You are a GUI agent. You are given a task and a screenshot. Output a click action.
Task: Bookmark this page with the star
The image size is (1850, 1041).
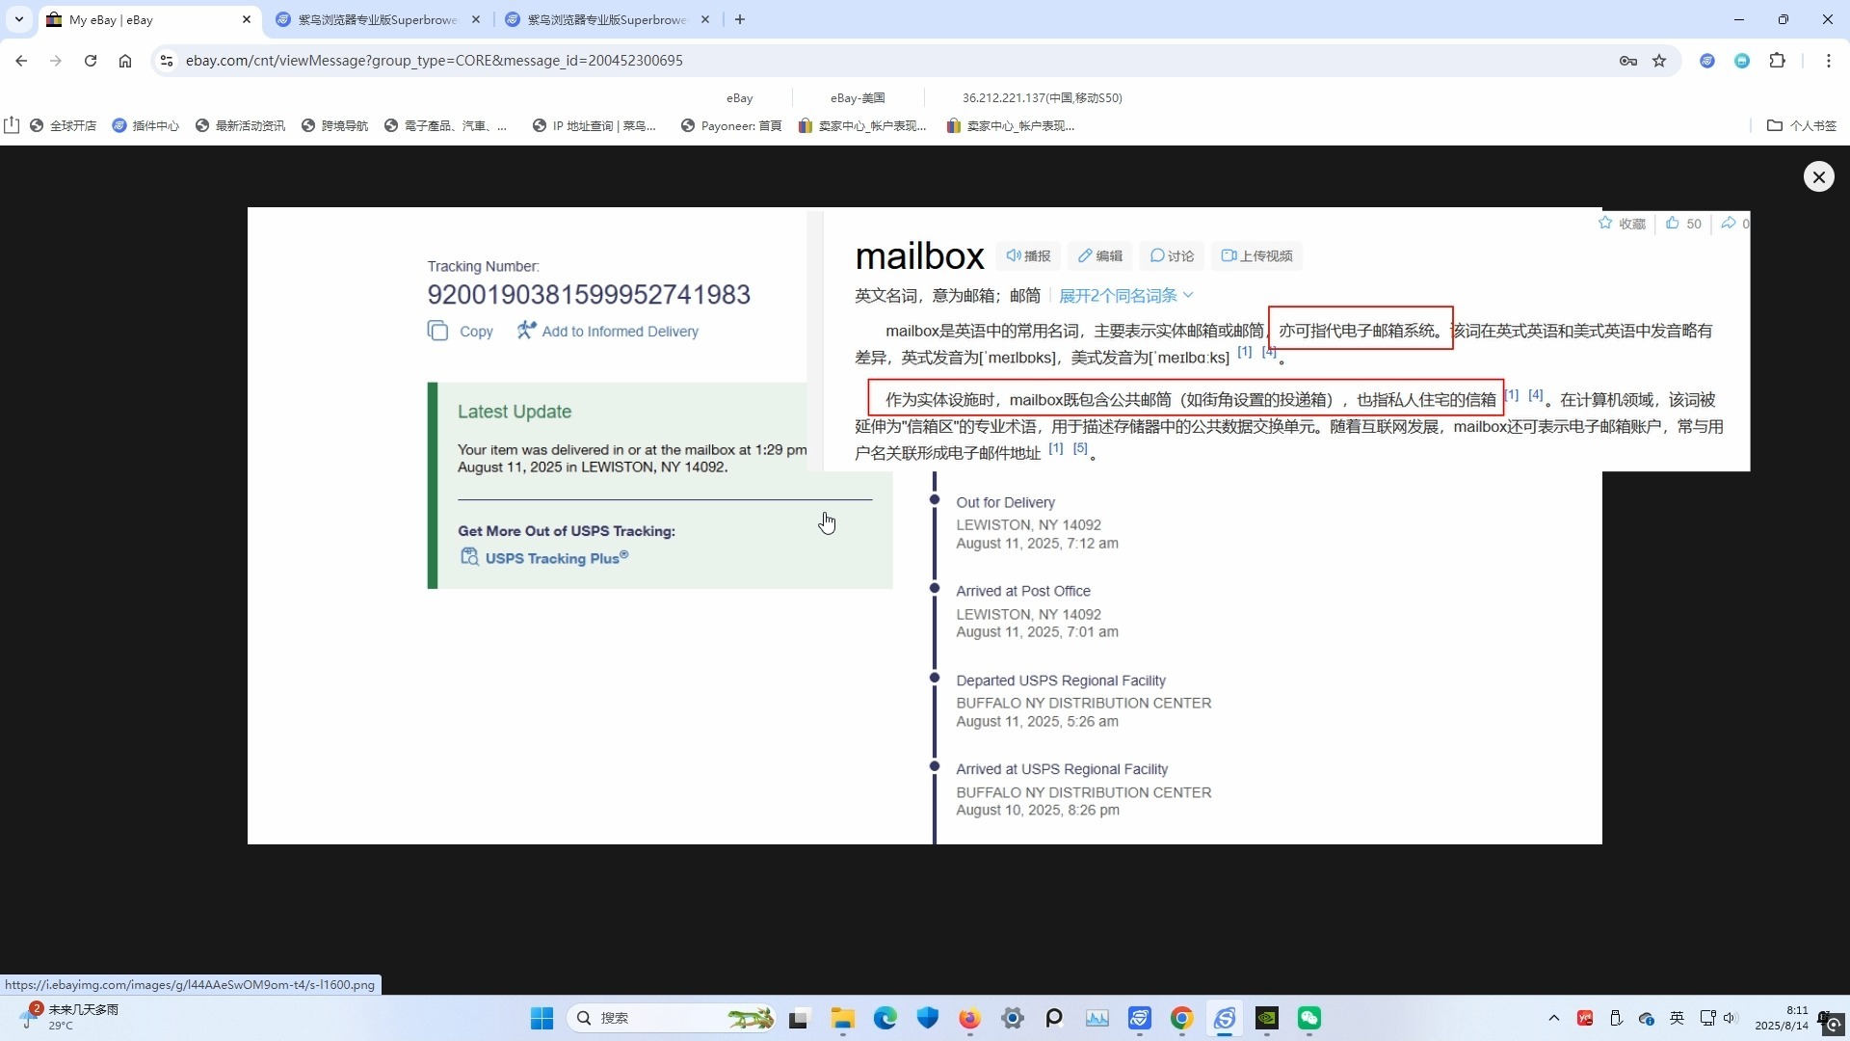click(x=1659, y=61)
